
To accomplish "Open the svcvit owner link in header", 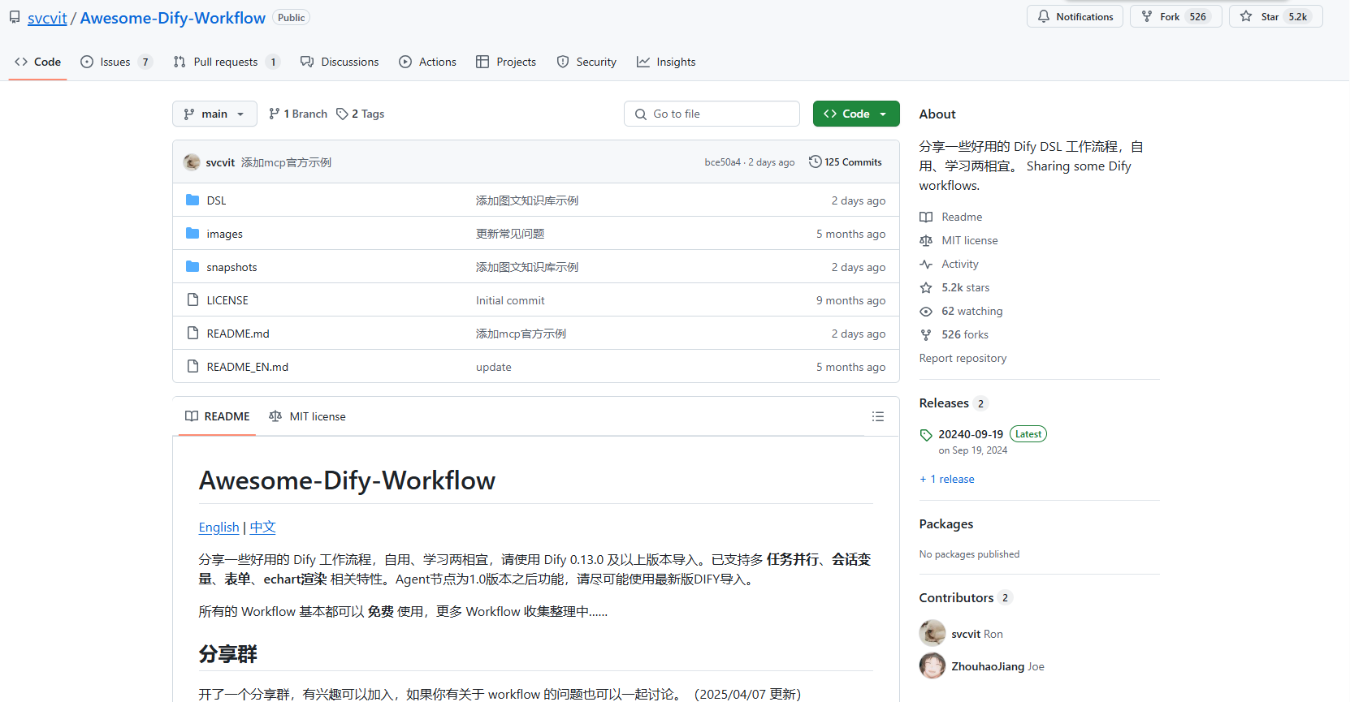I will pyautogui.click(x=47, y=18).
